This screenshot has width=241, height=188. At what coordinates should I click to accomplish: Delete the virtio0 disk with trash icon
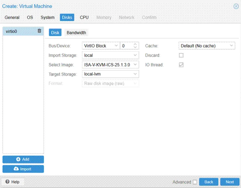click(x=39, y=31)
